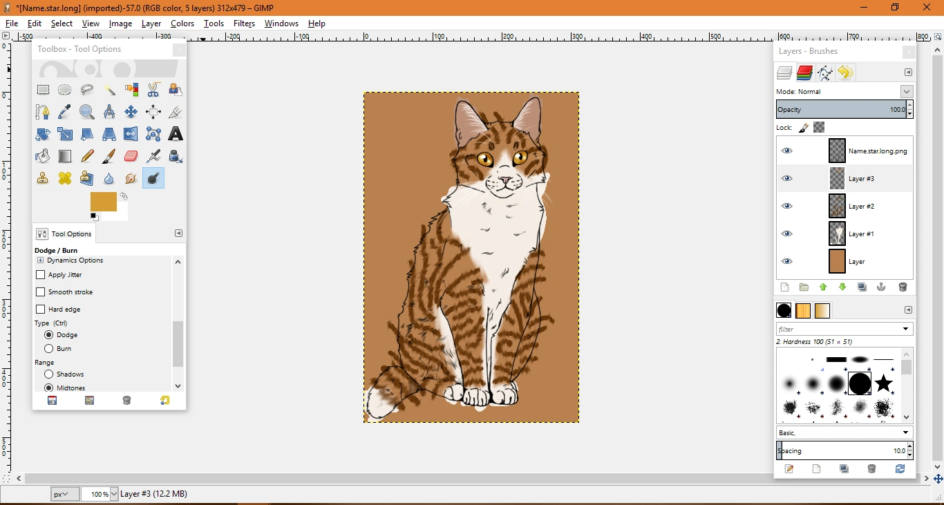Activate the Scissors Select tool
The image size is (944, 505).
tap(153, 90)
